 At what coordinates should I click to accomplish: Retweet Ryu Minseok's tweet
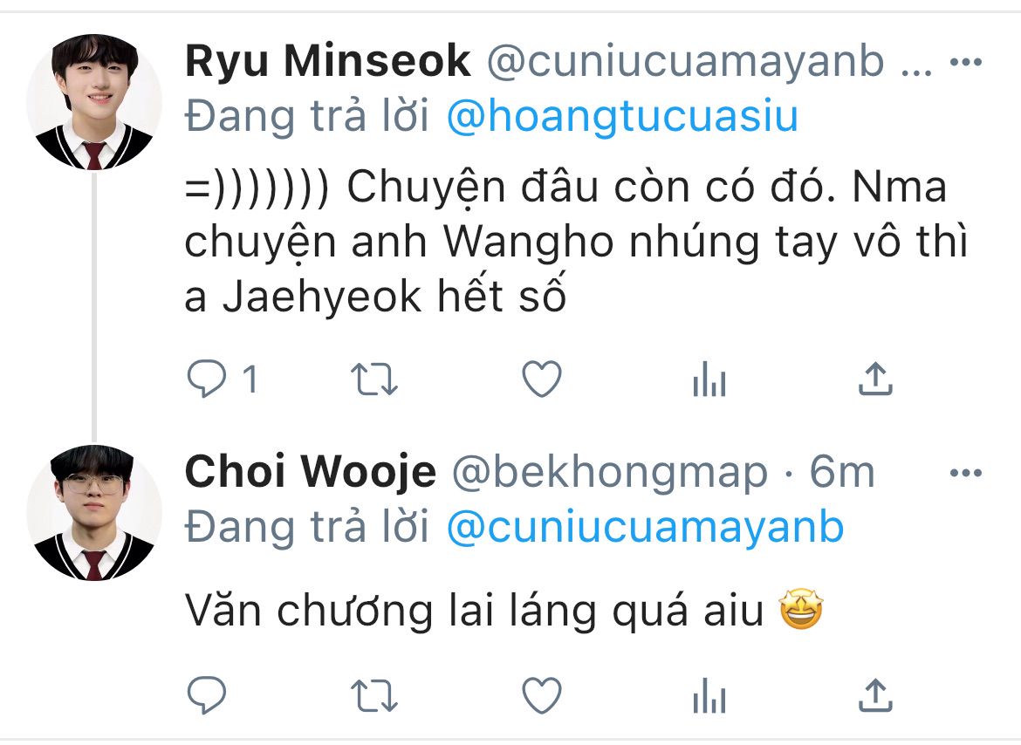click(373, 379)
